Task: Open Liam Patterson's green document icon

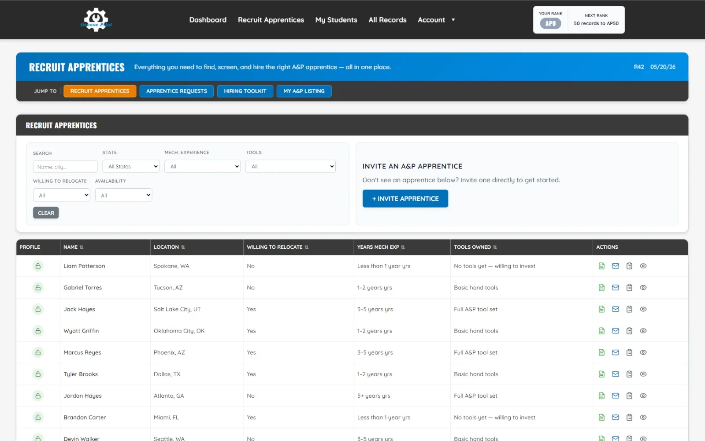Action: pyautogui.click(x=601, y=266)
